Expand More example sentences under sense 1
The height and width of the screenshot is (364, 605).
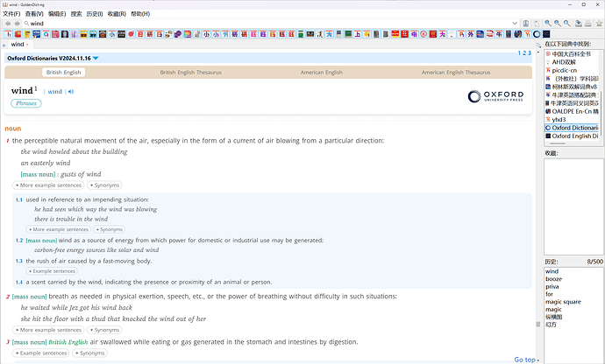48,185
